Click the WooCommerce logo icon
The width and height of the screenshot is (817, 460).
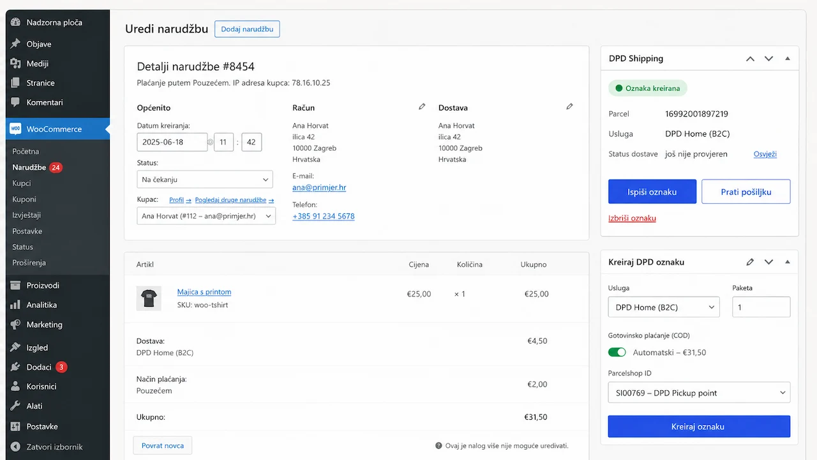pyautogui.click(x=16, y=129)
